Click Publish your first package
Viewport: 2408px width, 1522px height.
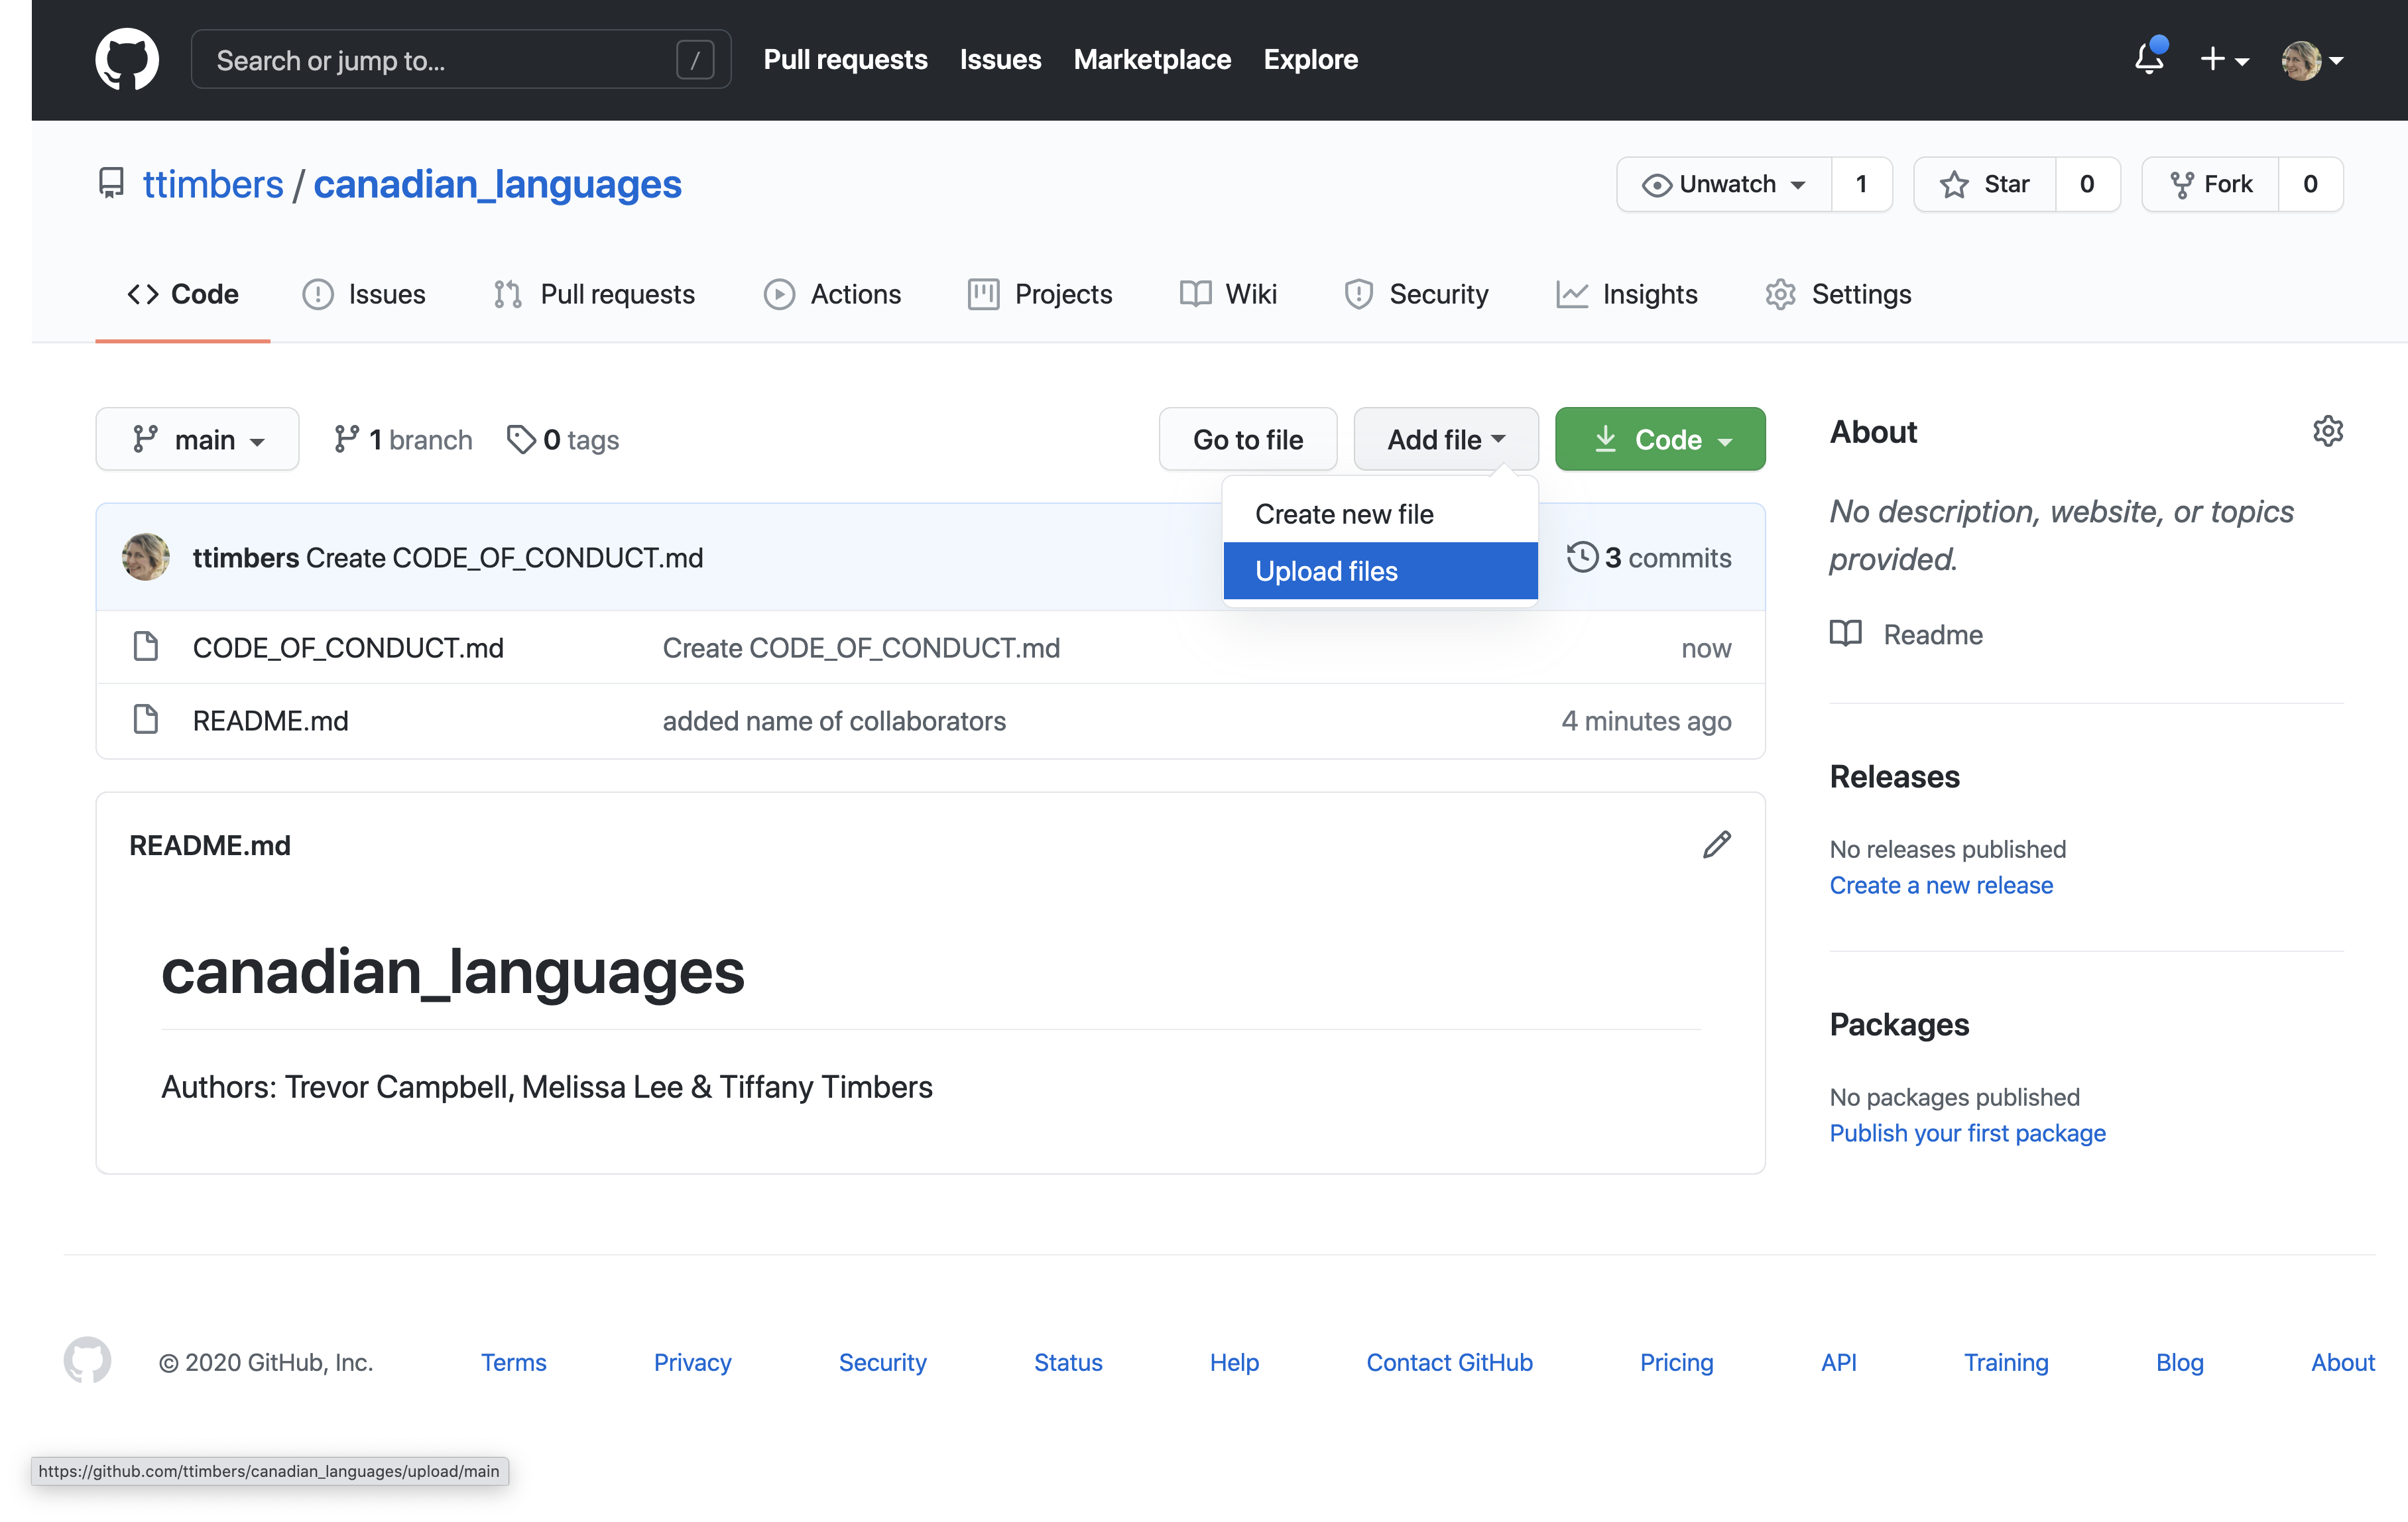(1968, 1133)
